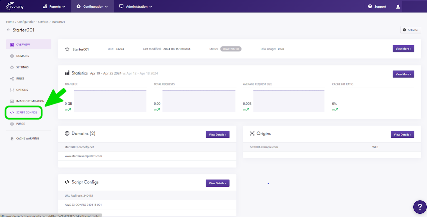Click the Activate button
Image resolution: width=427 pixels, height=217 pixels.
tap(410, 30)
